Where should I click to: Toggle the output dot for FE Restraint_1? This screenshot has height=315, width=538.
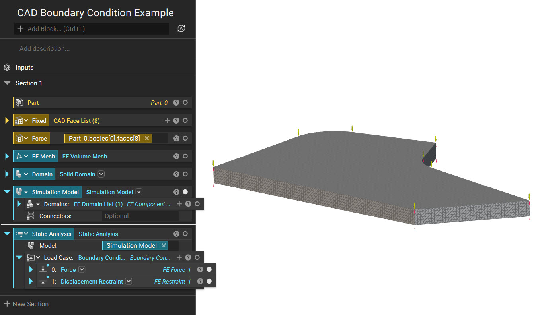[x=209, y=281]
